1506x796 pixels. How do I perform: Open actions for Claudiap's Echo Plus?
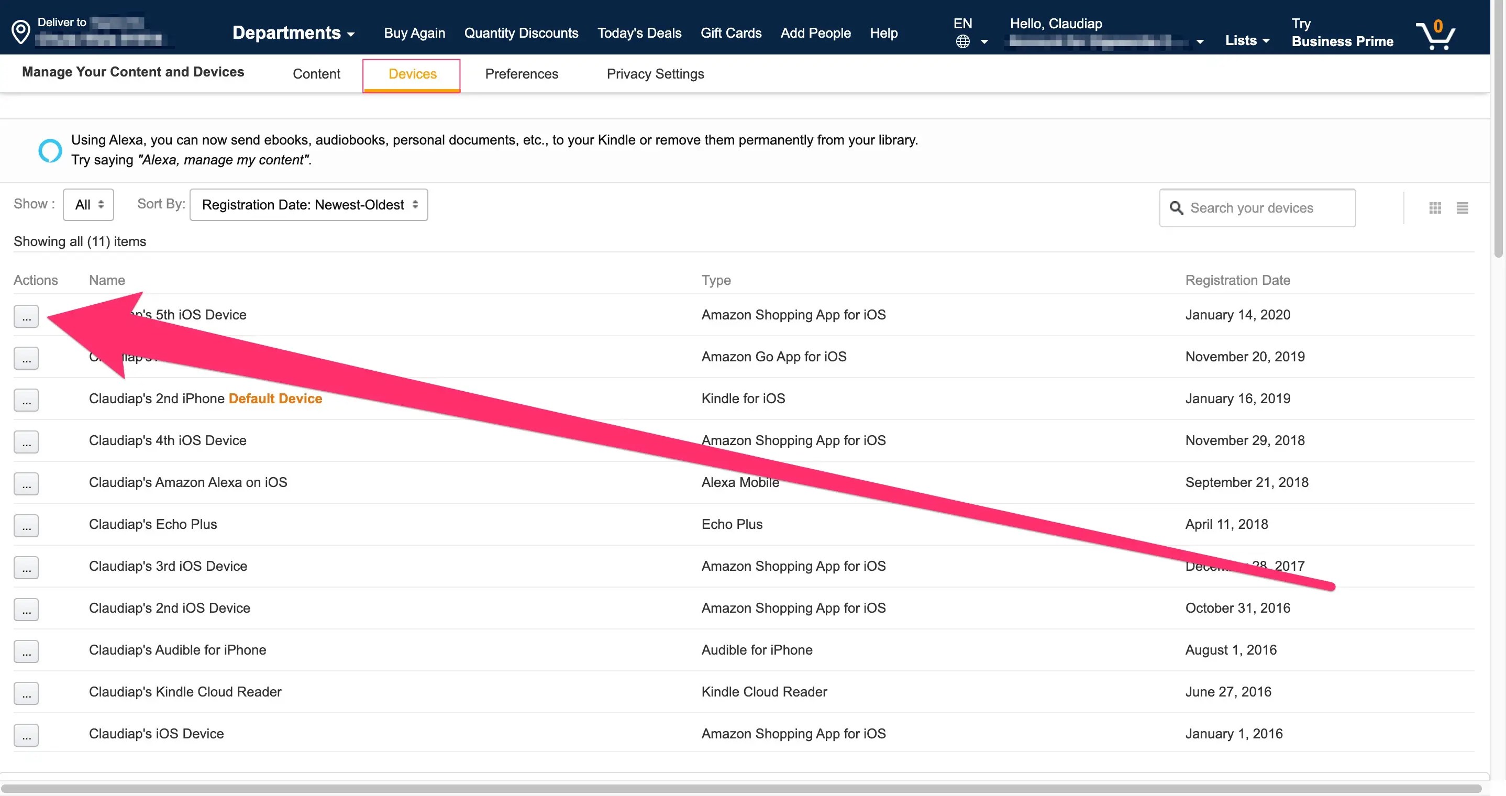26,525
